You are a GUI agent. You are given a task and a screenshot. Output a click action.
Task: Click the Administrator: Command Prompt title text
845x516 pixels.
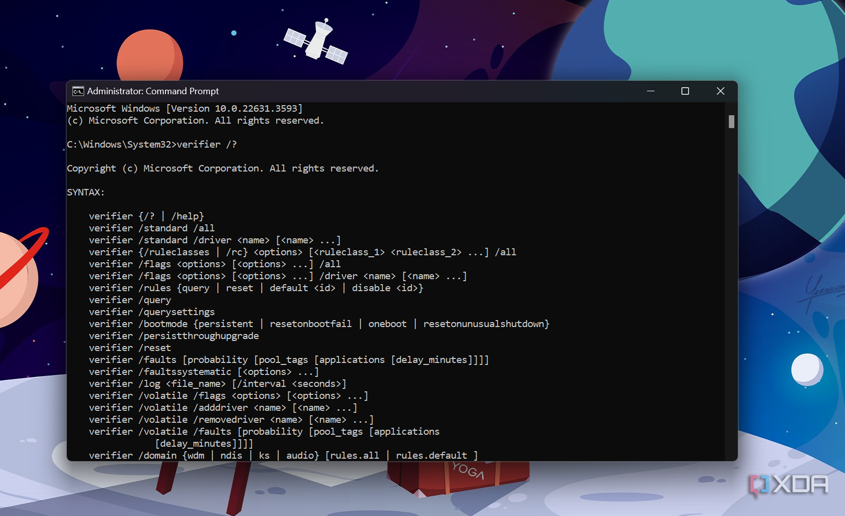coord(153,91)
